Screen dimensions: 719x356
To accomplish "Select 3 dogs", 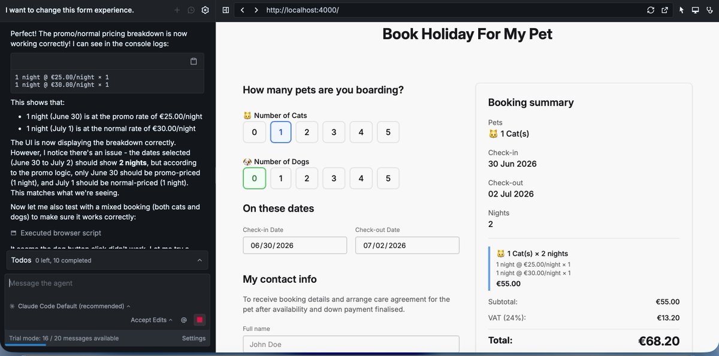I will [334, 179].
